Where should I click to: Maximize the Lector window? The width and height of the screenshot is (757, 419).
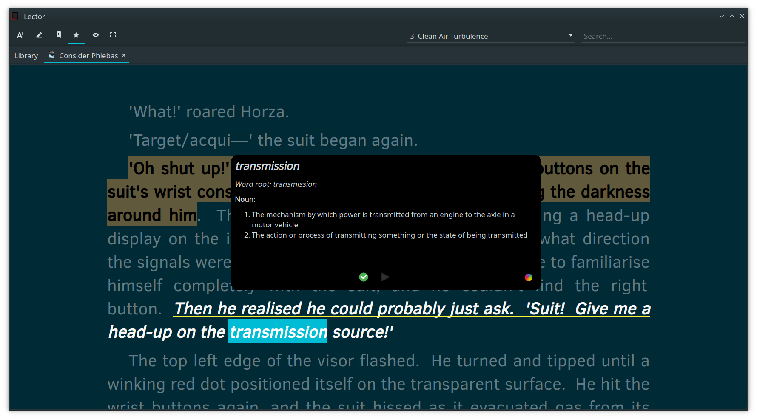732,16
